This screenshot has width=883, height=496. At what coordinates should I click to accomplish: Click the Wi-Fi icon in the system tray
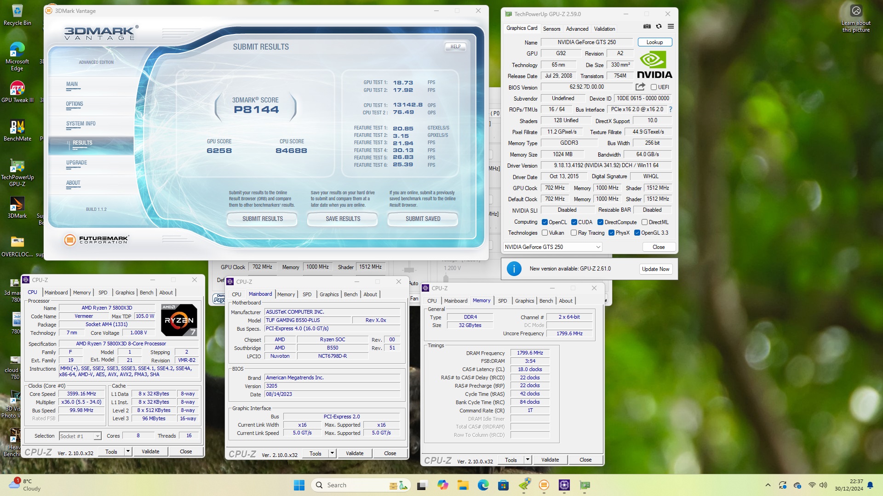[812, 485]
